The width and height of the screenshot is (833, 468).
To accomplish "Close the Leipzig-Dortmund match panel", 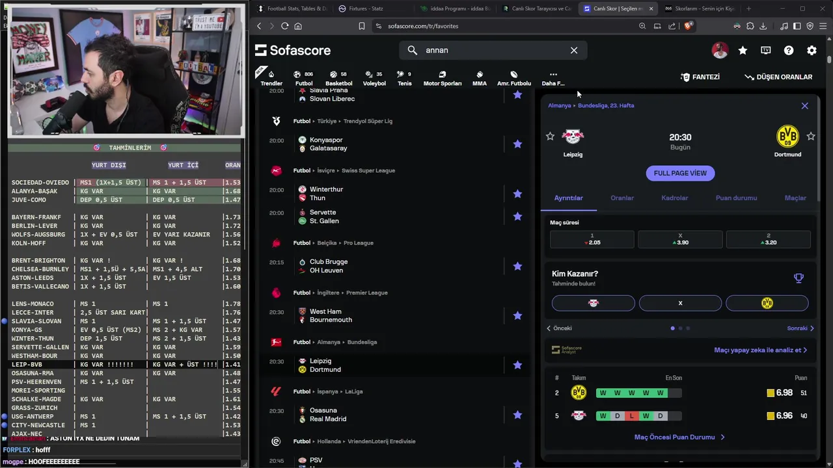I will (805, 105).
